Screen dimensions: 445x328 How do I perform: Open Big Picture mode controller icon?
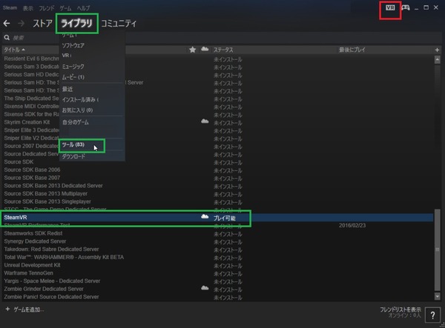(x=405, y=7)
